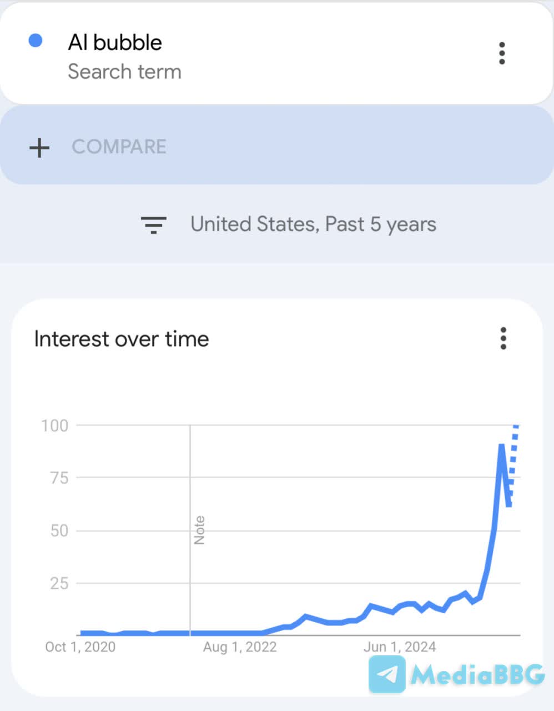Click the "Jun 1, 2024" axis label
554x711 pixels.
400,647
